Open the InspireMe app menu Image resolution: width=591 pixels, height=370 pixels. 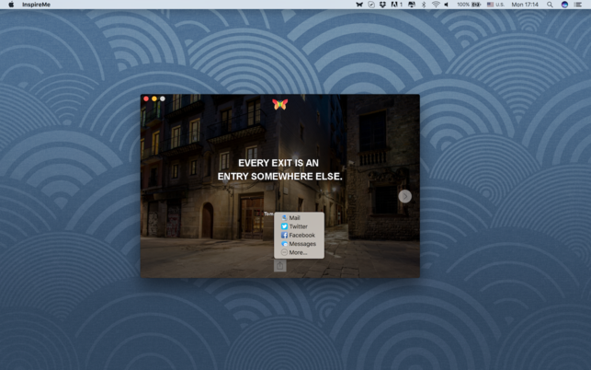[36, 5]
